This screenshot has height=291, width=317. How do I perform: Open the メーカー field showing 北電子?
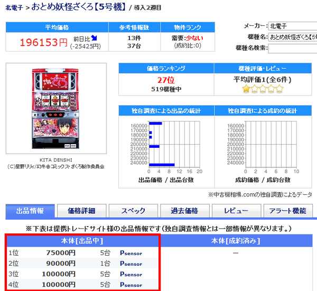[293, 26]
